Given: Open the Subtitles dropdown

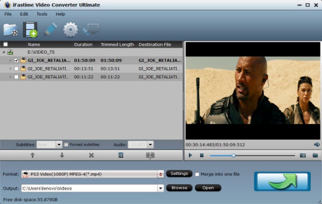Looking at the screenshot, I should pos(59,145).
